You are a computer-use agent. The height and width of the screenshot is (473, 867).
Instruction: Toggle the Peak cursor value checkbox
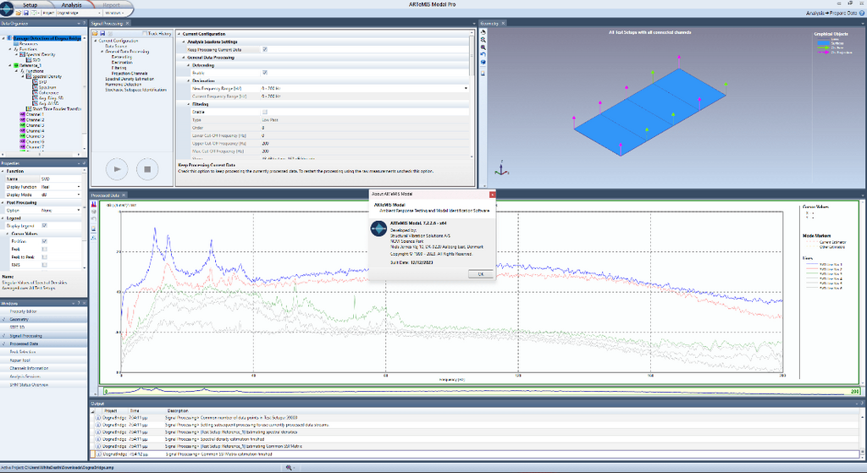[45, 250]
